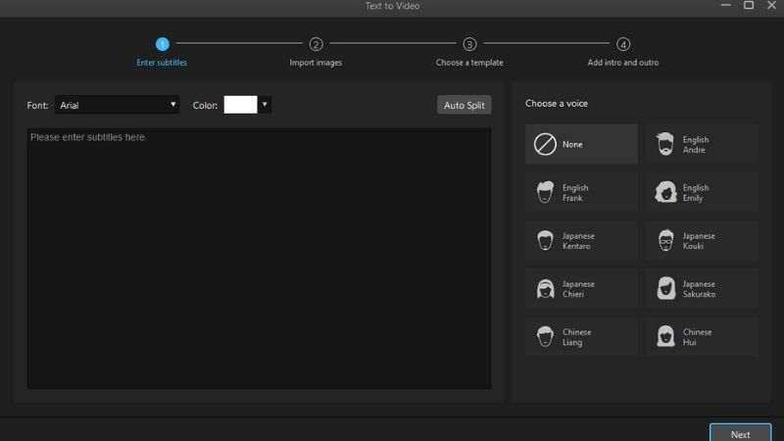784x441 pixels.
Task: Minimize the Text to Video window
Action: point(725,5)
